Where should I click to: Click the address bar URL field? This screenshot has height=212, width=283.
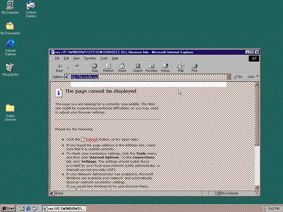click(x=145, y=77)
